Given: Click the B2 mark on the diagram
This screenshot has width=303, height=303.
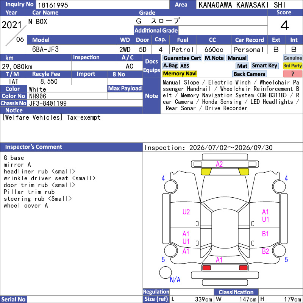Looking at the screenshot, I should (266, 251).
